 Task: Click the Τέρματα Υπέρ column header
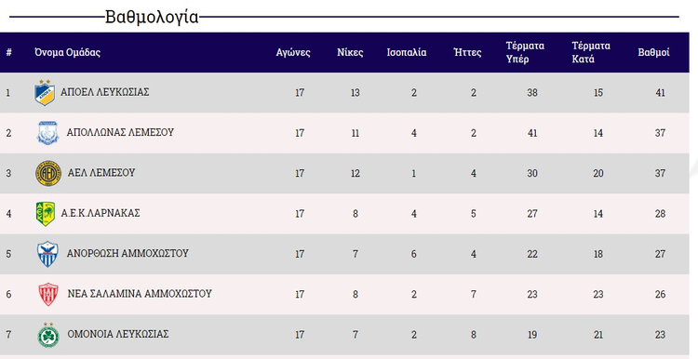pyautogui.click(x=525, y=52)
